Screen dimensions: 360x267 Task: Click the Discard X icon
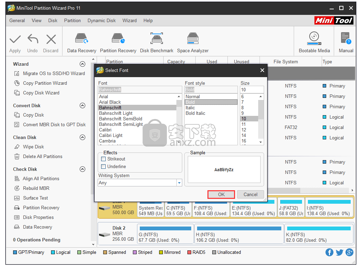51,39
